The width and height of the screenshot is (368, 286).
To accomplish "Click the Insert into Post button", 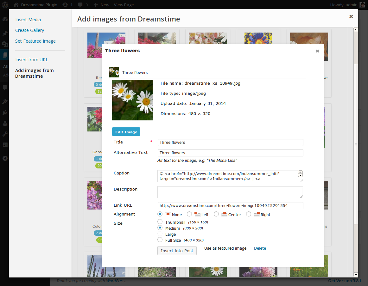I will [177, 251].
